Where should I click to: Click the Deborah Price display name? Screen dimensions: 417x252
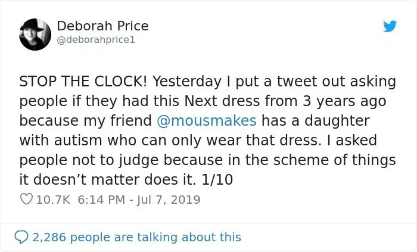[102, 26]
